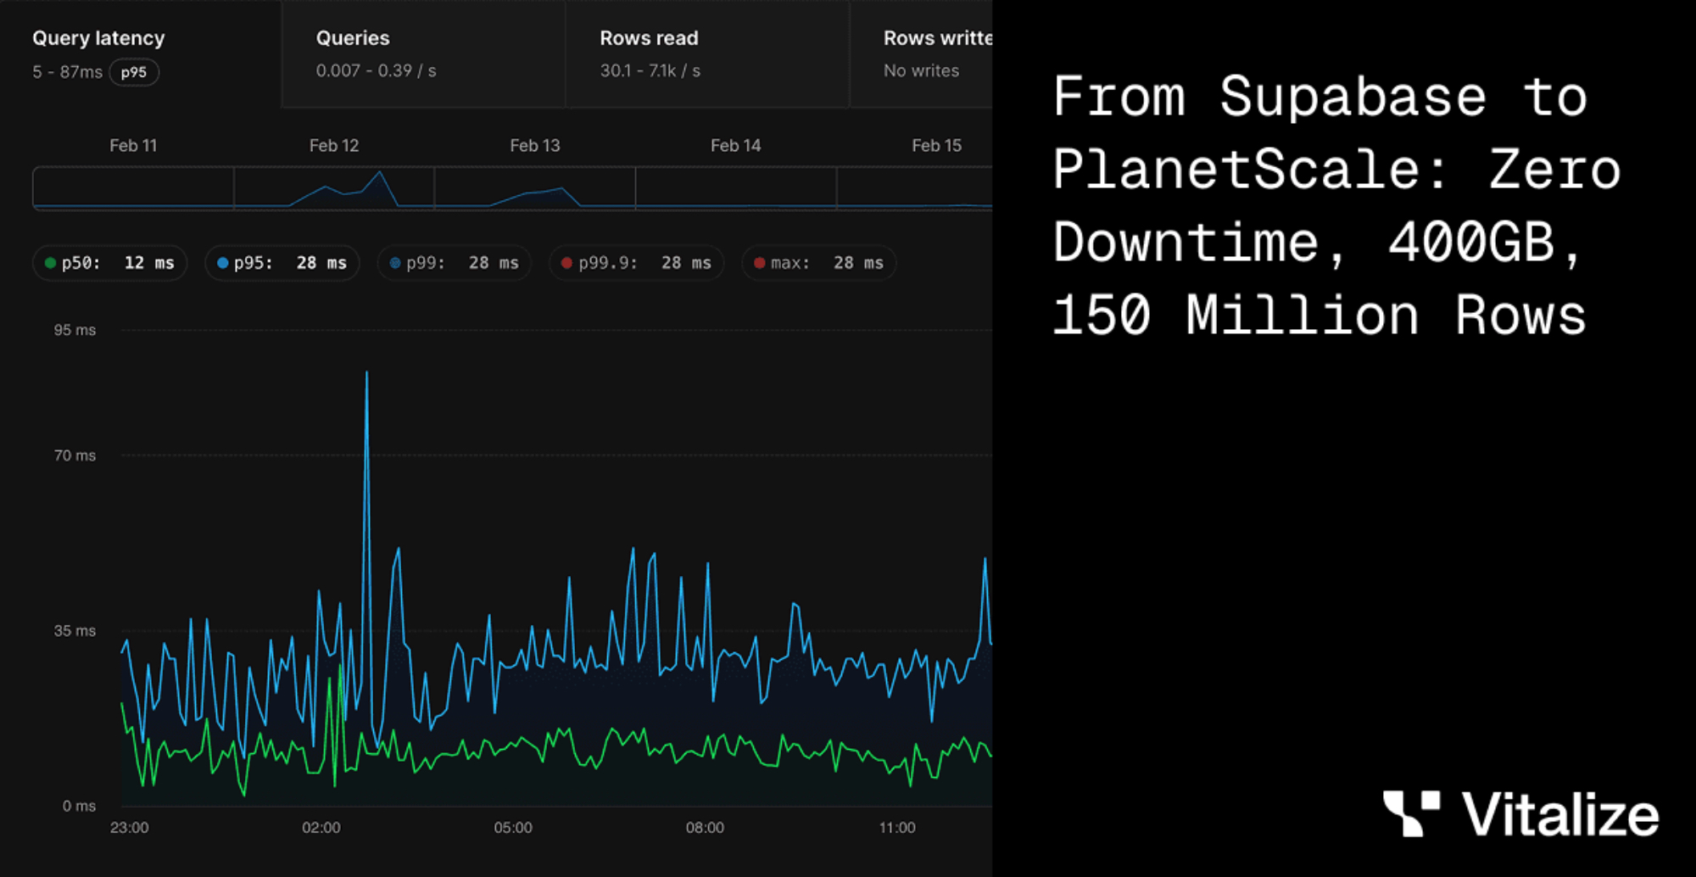Open the Query latency tab

98,38
